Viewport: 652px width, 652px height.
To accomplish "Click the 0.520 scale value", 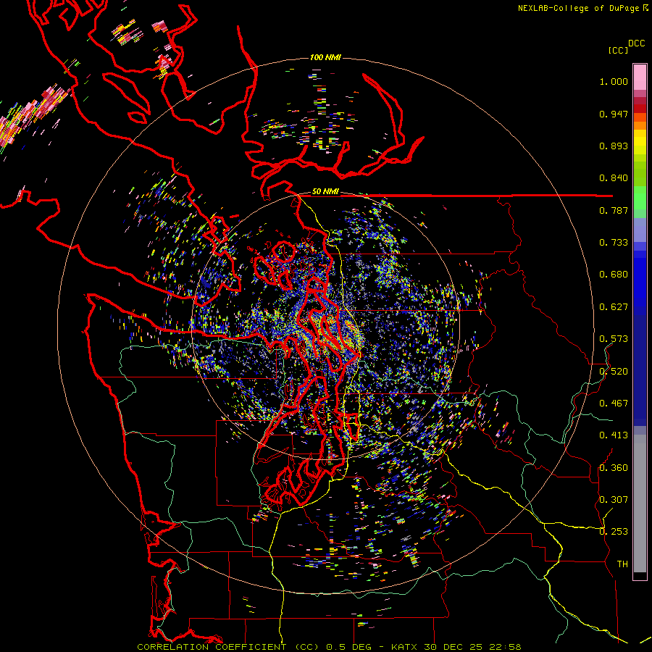I will pos(614,372).
